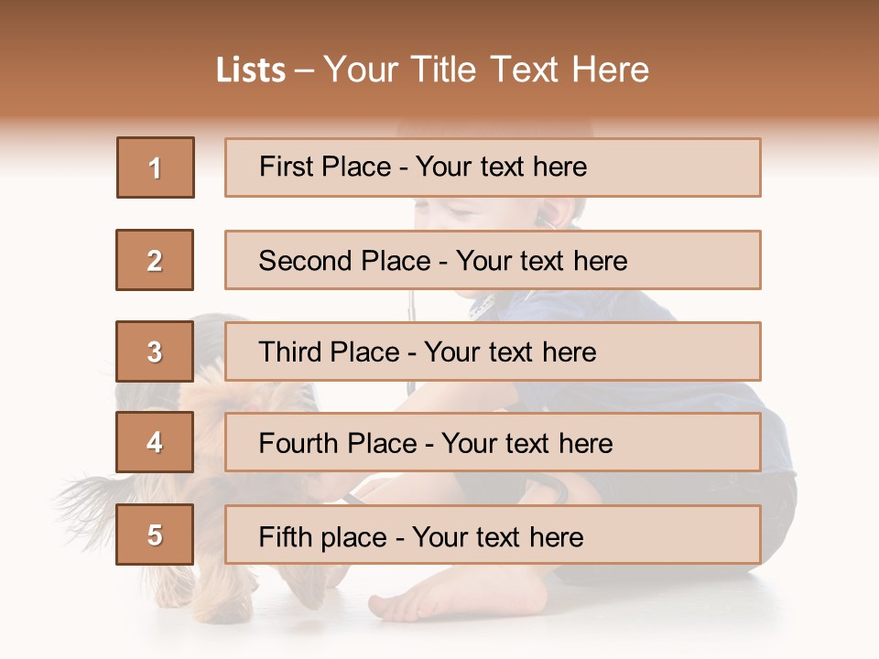Viewport: 879px width, 659px height.
Task: Edit the Third Place text bar
Action: (x=493, y=351)
